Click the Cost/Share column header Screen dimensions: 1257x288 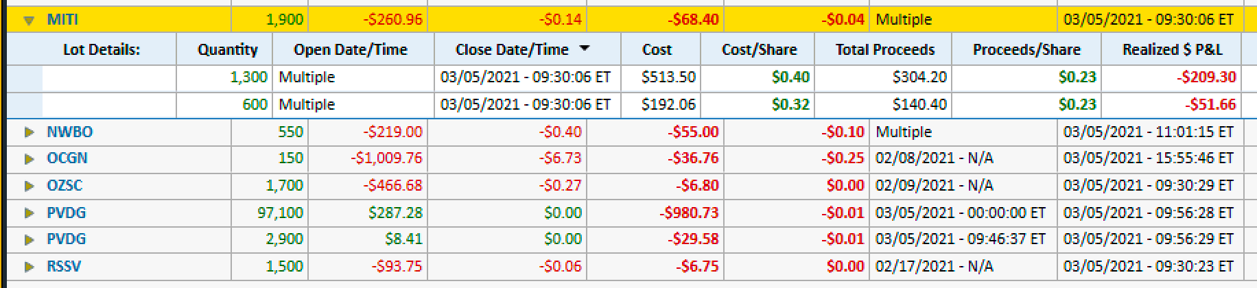[759, 49]
